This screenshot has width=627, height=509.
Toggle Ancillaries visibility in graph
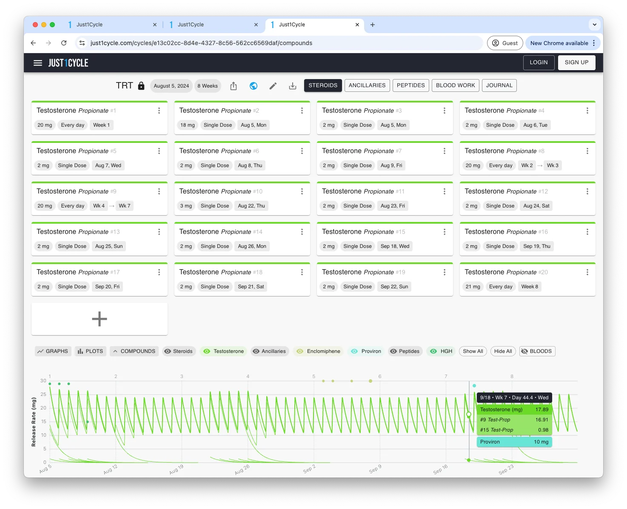(x=270, y=351)
